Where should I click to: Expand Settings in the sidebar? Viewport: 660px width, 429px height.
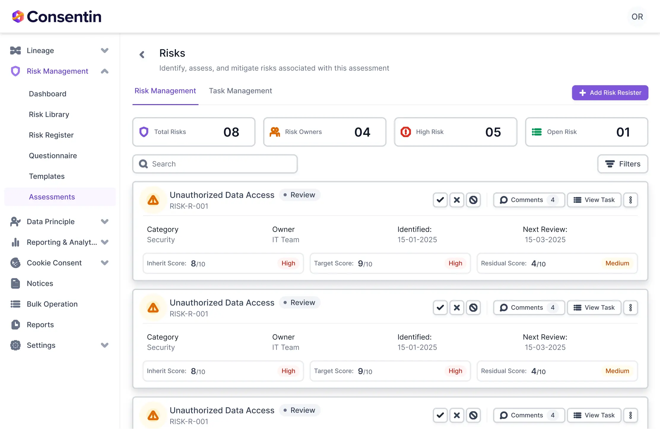pos(104,345)
